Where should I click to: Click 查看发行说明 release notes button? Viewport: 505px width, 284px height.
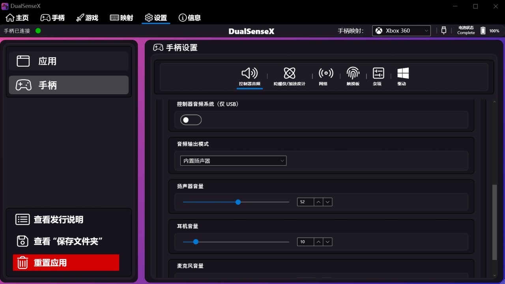click(x=49, y=220)
